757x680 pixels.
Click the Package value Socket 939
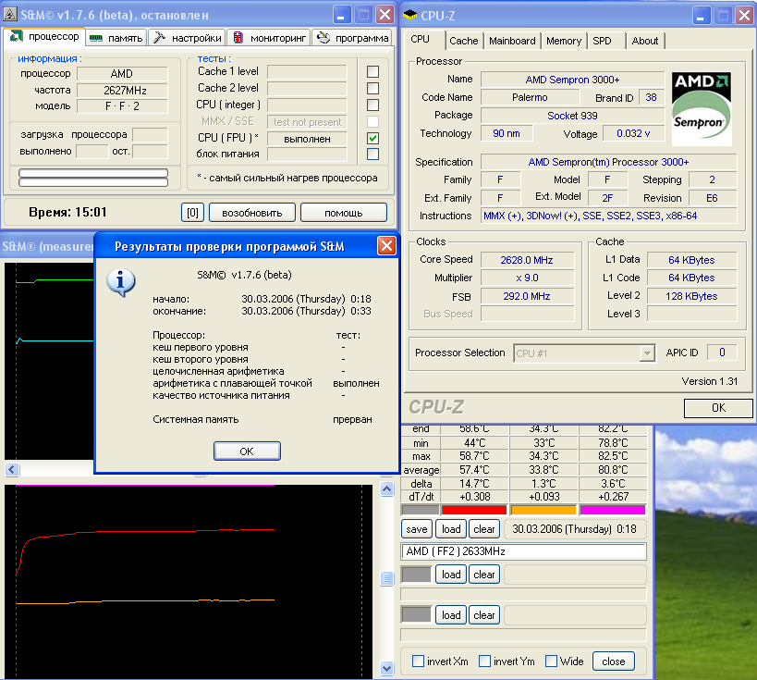(572, 116)
